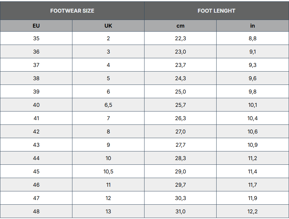Click the 28,3 cm cell
Viewport: 289px width, 219px height.
coord(180,158)
